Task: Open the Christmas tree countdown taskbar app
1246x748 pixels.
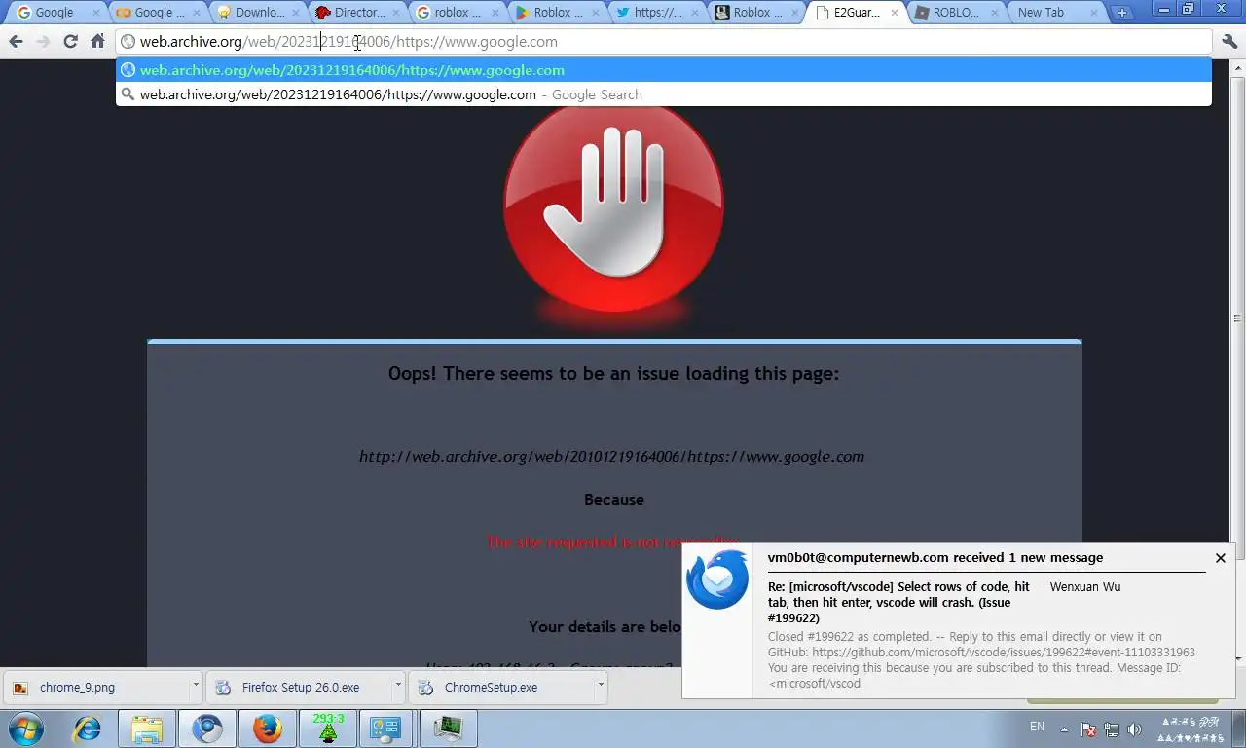Action: click(328, 729)
